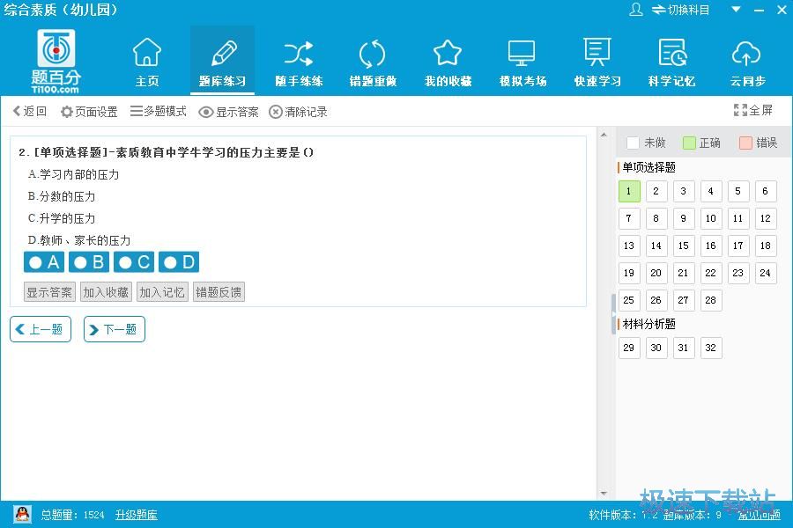Go to next question 下一题

115,329
